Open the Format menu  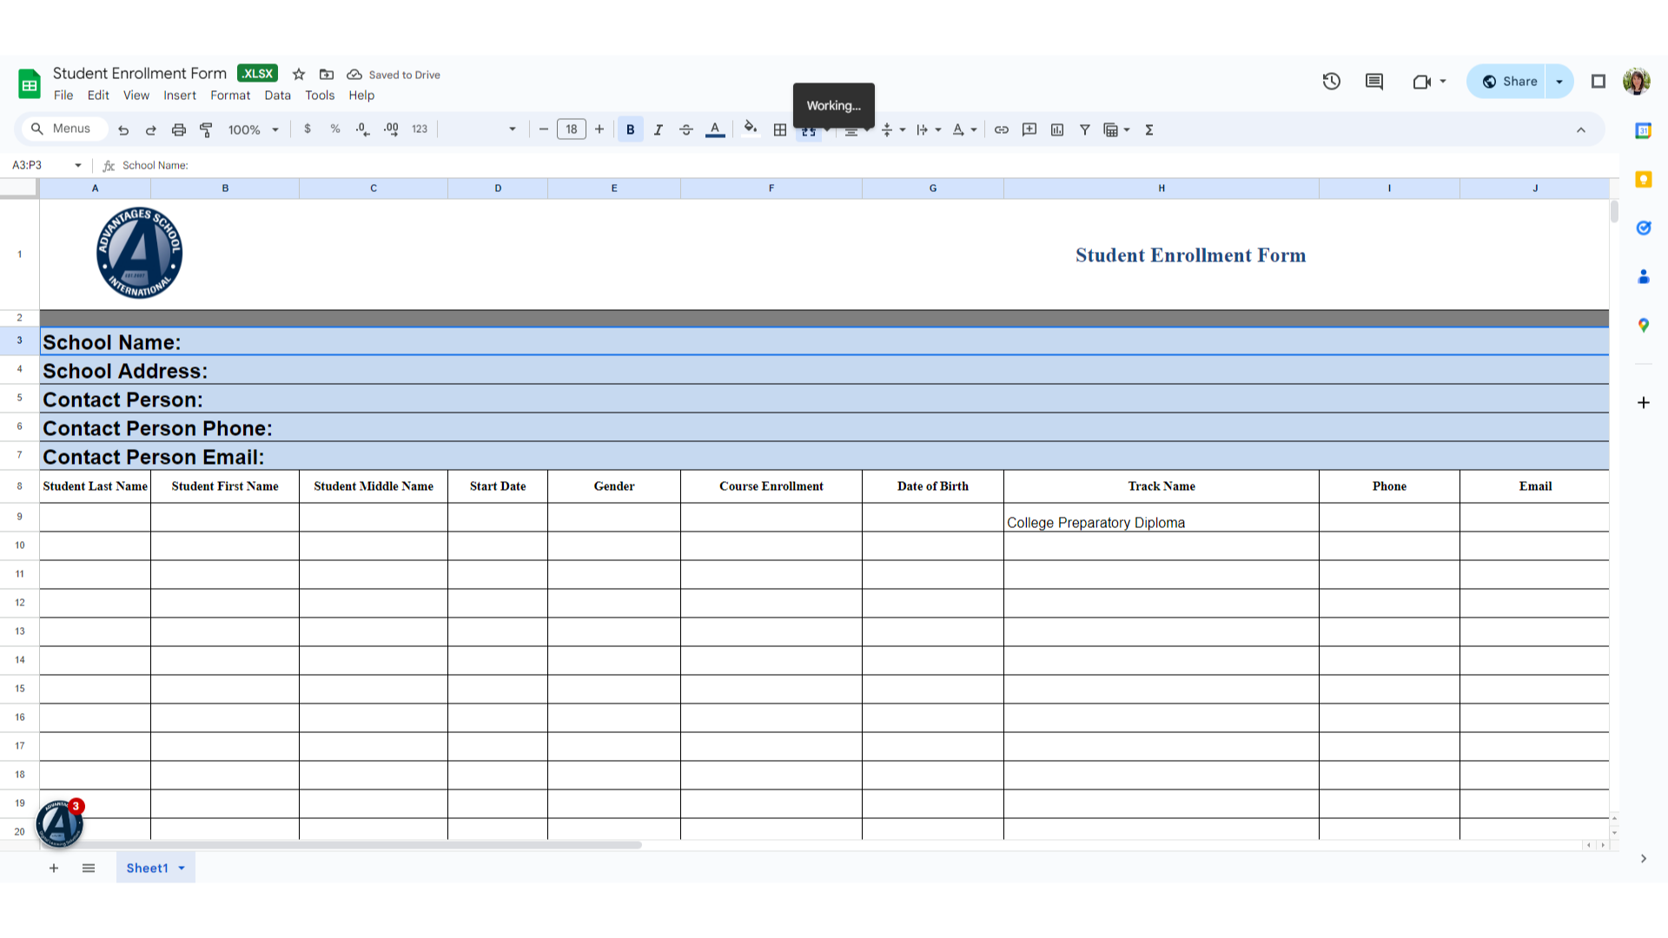(x=230, y=96)
